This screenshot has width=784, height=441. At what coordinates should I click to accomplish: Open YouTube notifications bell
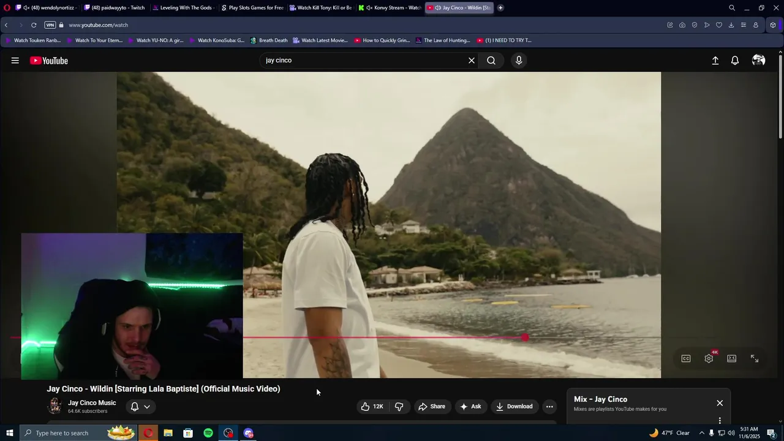(x=735, y=61)
